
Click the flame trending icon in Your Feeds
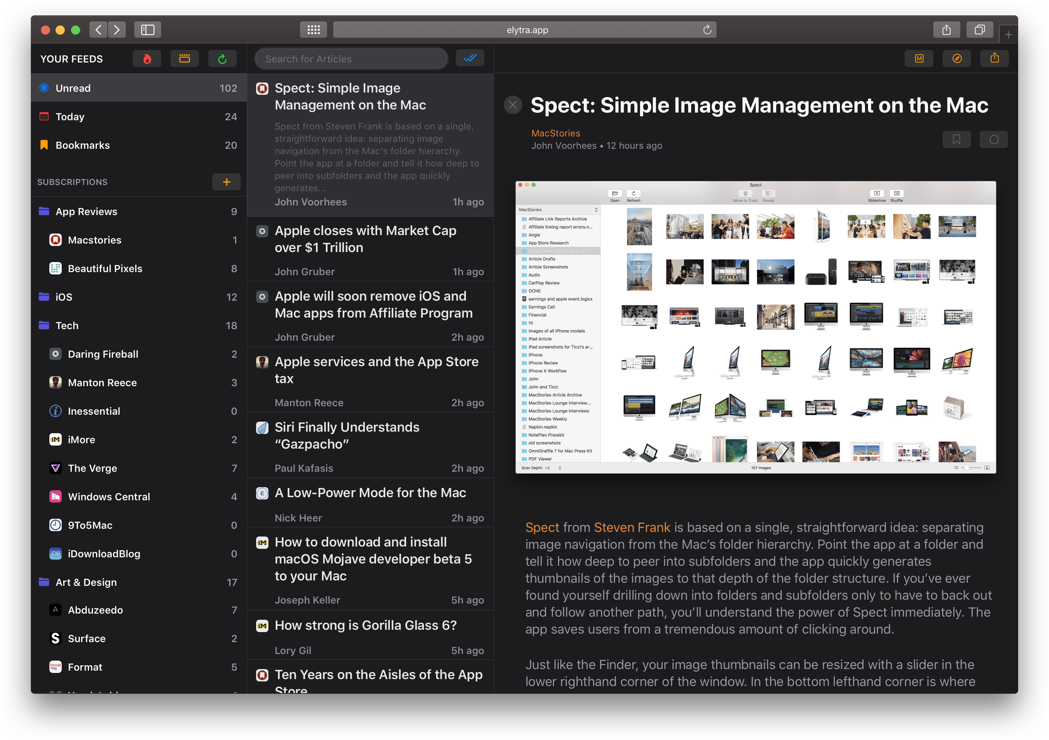(x=147, y=59)
